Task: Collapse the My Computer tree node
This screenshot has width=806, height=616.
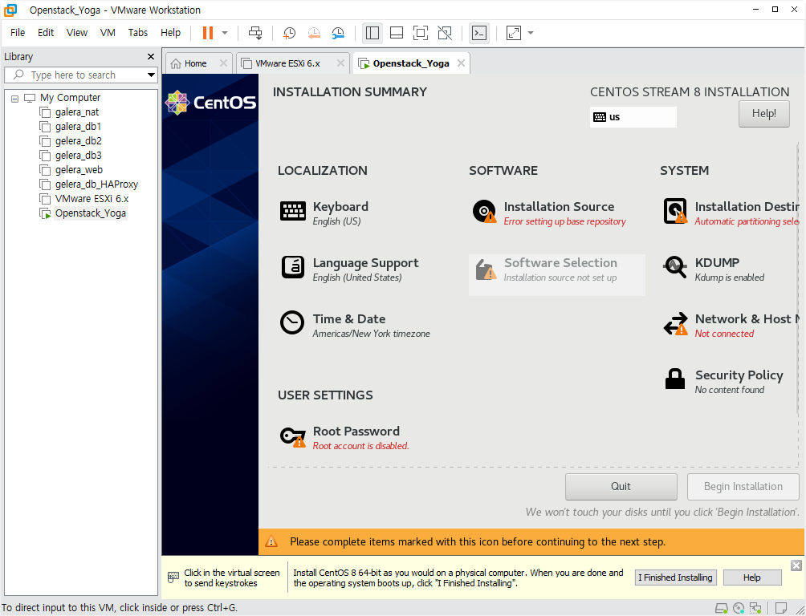Action: pyautogui.click(x=15, y=98)
